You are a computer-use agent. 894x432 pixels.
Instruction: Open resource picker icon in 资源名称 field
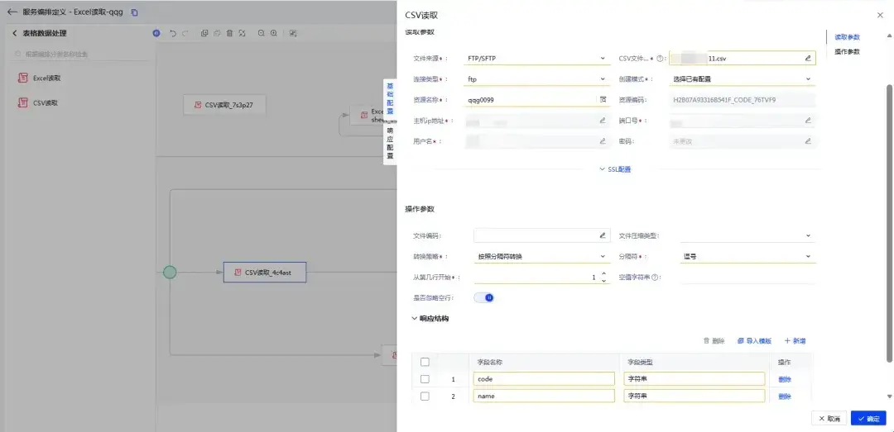[x=603, y=100]
